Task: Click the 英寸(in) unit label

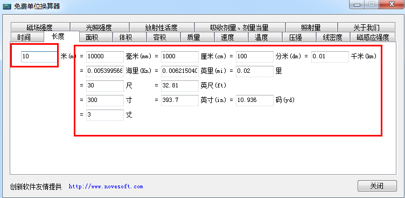Action: (213, 100)
